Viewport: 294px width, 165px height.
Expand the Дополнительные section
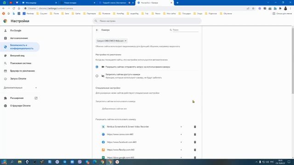[x=20, y=88]
